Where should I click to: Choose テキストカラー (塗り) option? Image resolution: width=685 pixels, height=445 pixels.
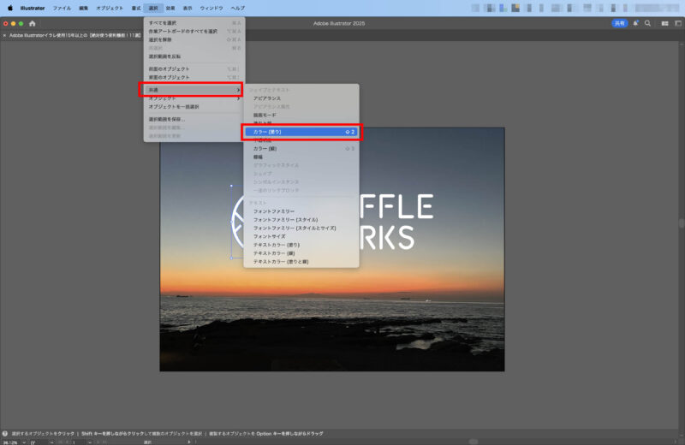pyautogui.click(x=276, y=245)
